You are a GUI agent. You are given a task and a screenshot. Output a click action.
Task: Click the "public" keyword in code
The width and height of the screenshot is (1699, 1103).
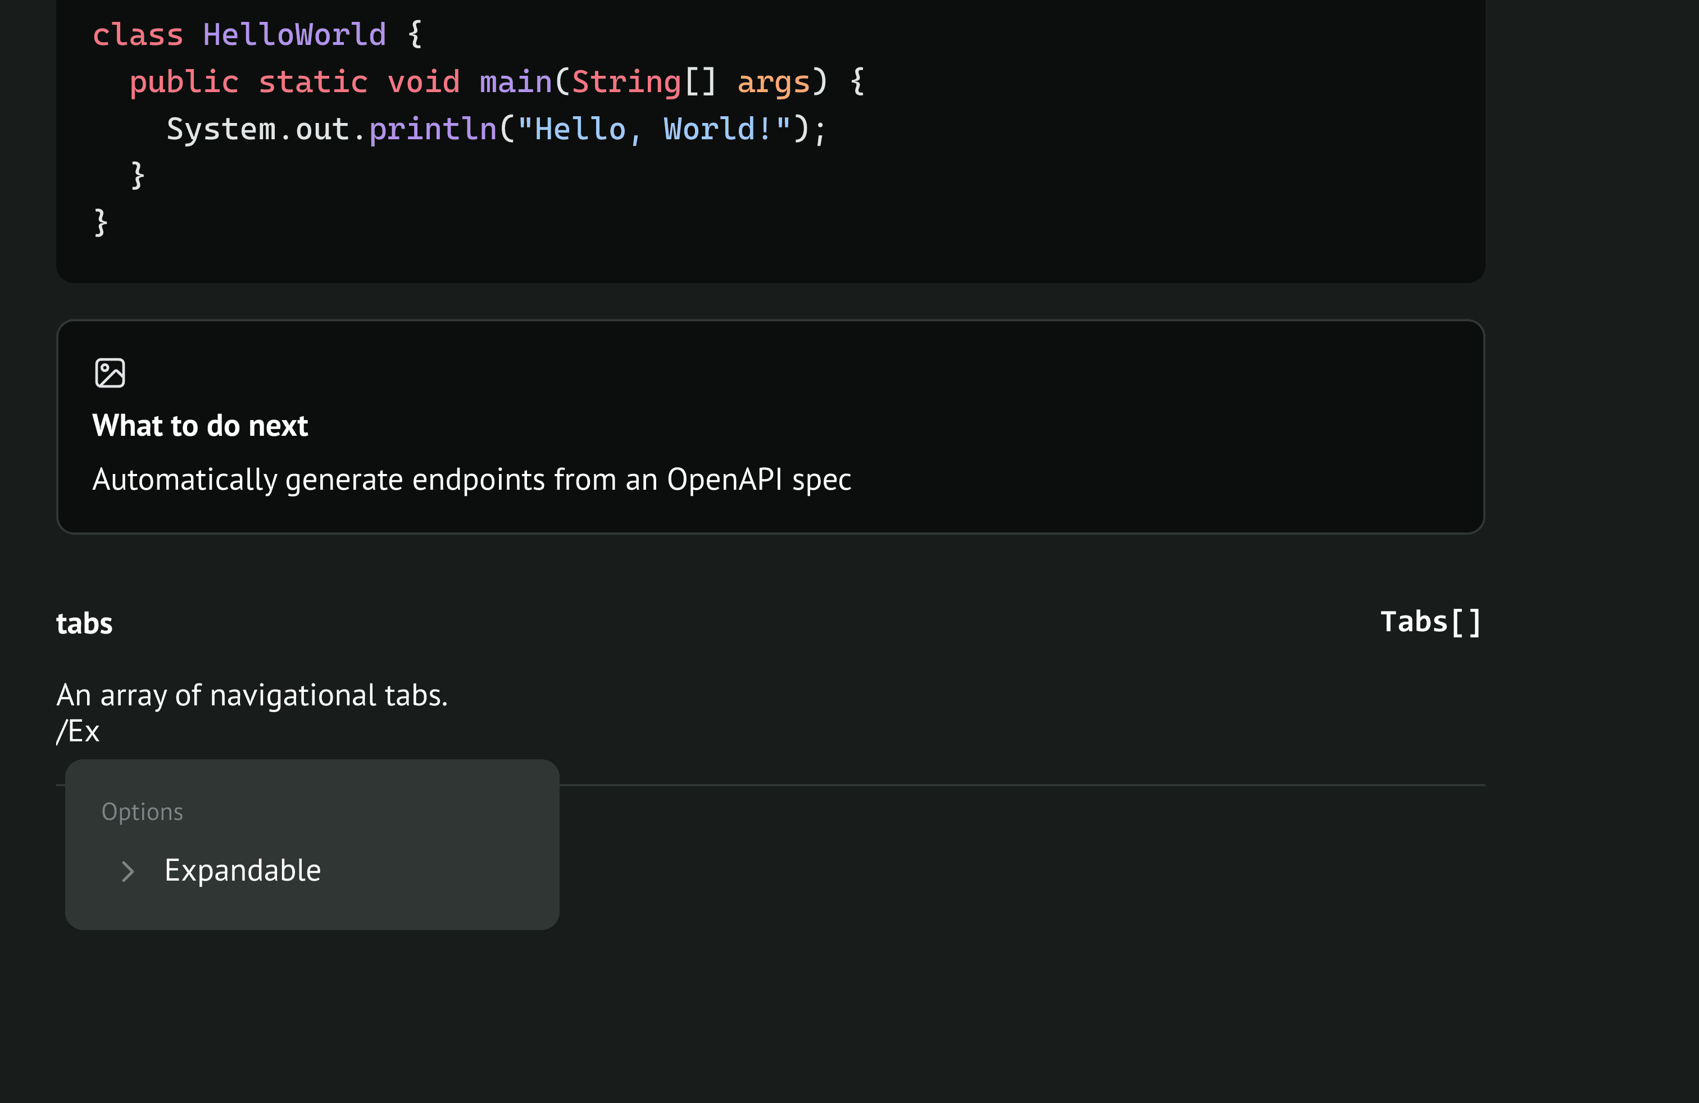click(x=184, y=82)
